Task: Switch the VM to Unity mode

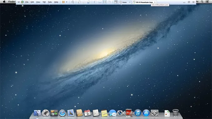Action: (109, 2)
